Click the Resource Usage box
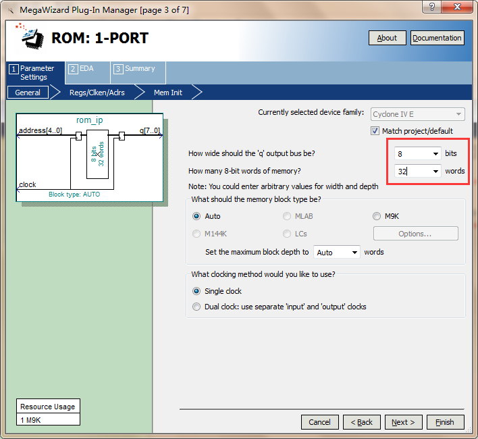This screenshot has height=439, width=478. pyautogui.click(x=48, y=412)
